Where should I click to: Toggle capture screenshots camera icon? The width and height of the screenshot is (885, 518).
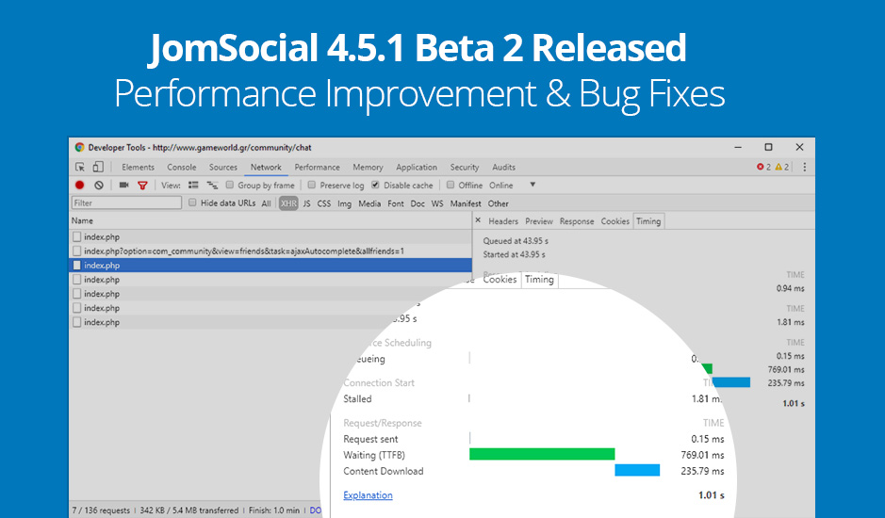point(124,186)
